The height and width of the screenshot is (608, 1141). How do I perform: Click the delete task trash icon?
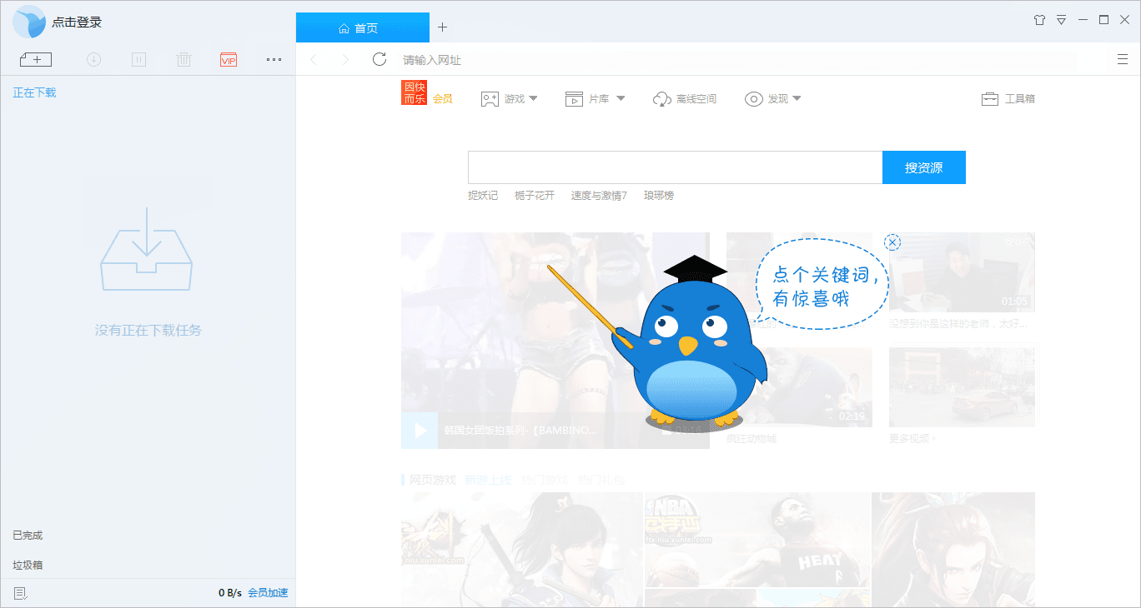click(184, 59)
